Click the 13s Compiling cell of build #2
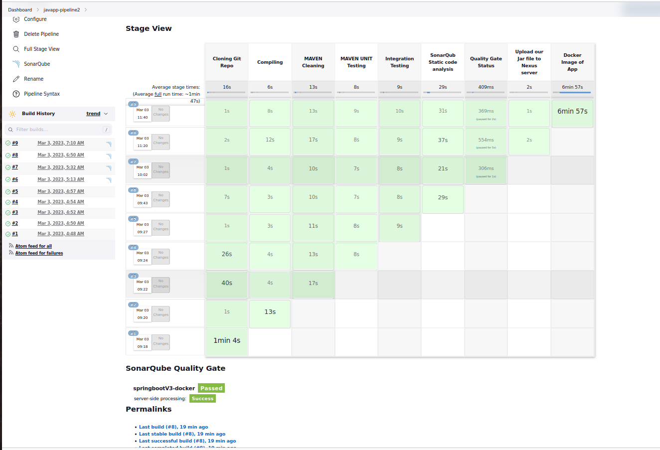Screen dimensions: 660x450 270,313
